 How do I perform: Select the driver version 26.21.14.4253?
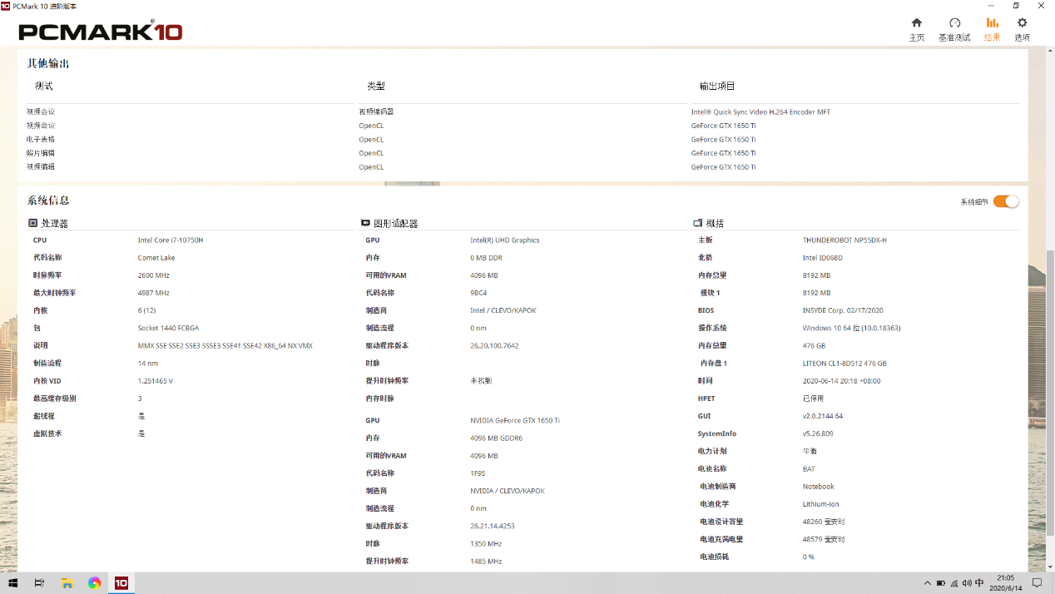(493, 526)
